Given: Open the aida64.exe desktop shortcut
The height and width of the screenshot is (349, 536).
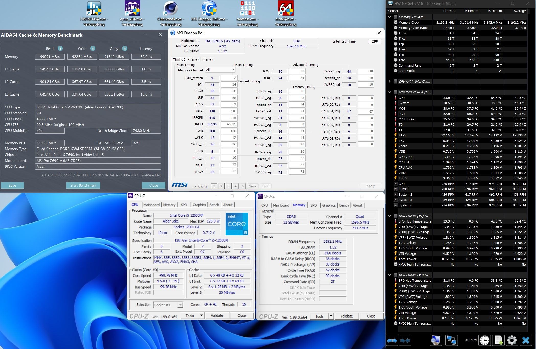Looking at the screenshot, I should (x=286, y=14).
